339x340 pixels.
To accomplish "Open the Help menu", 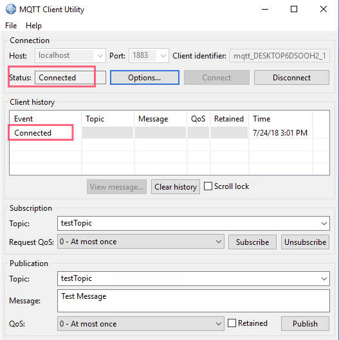I will pyautogui.click(x=33, y=26).
